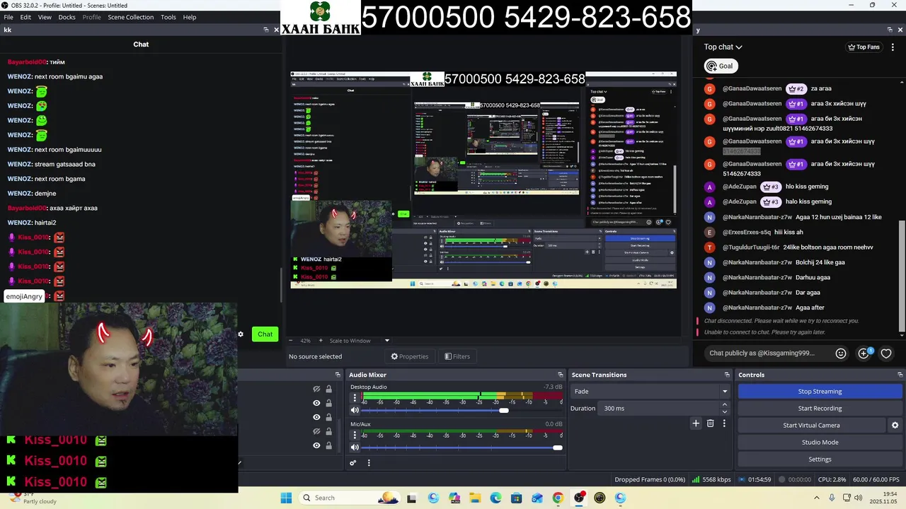906x509 pixels.
Task: Open Windows Start menu
Action: (286, 498)
